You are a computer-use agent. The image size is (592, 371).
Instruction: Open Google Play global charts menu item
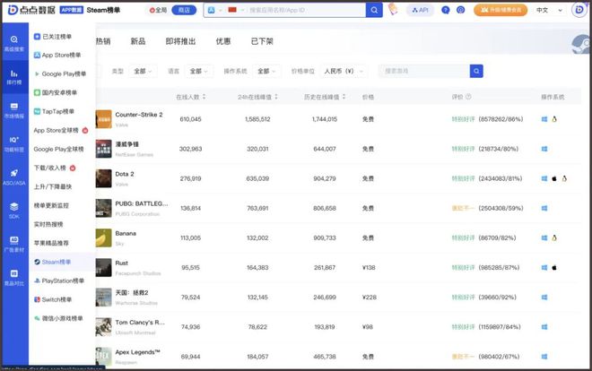[58, 149]
